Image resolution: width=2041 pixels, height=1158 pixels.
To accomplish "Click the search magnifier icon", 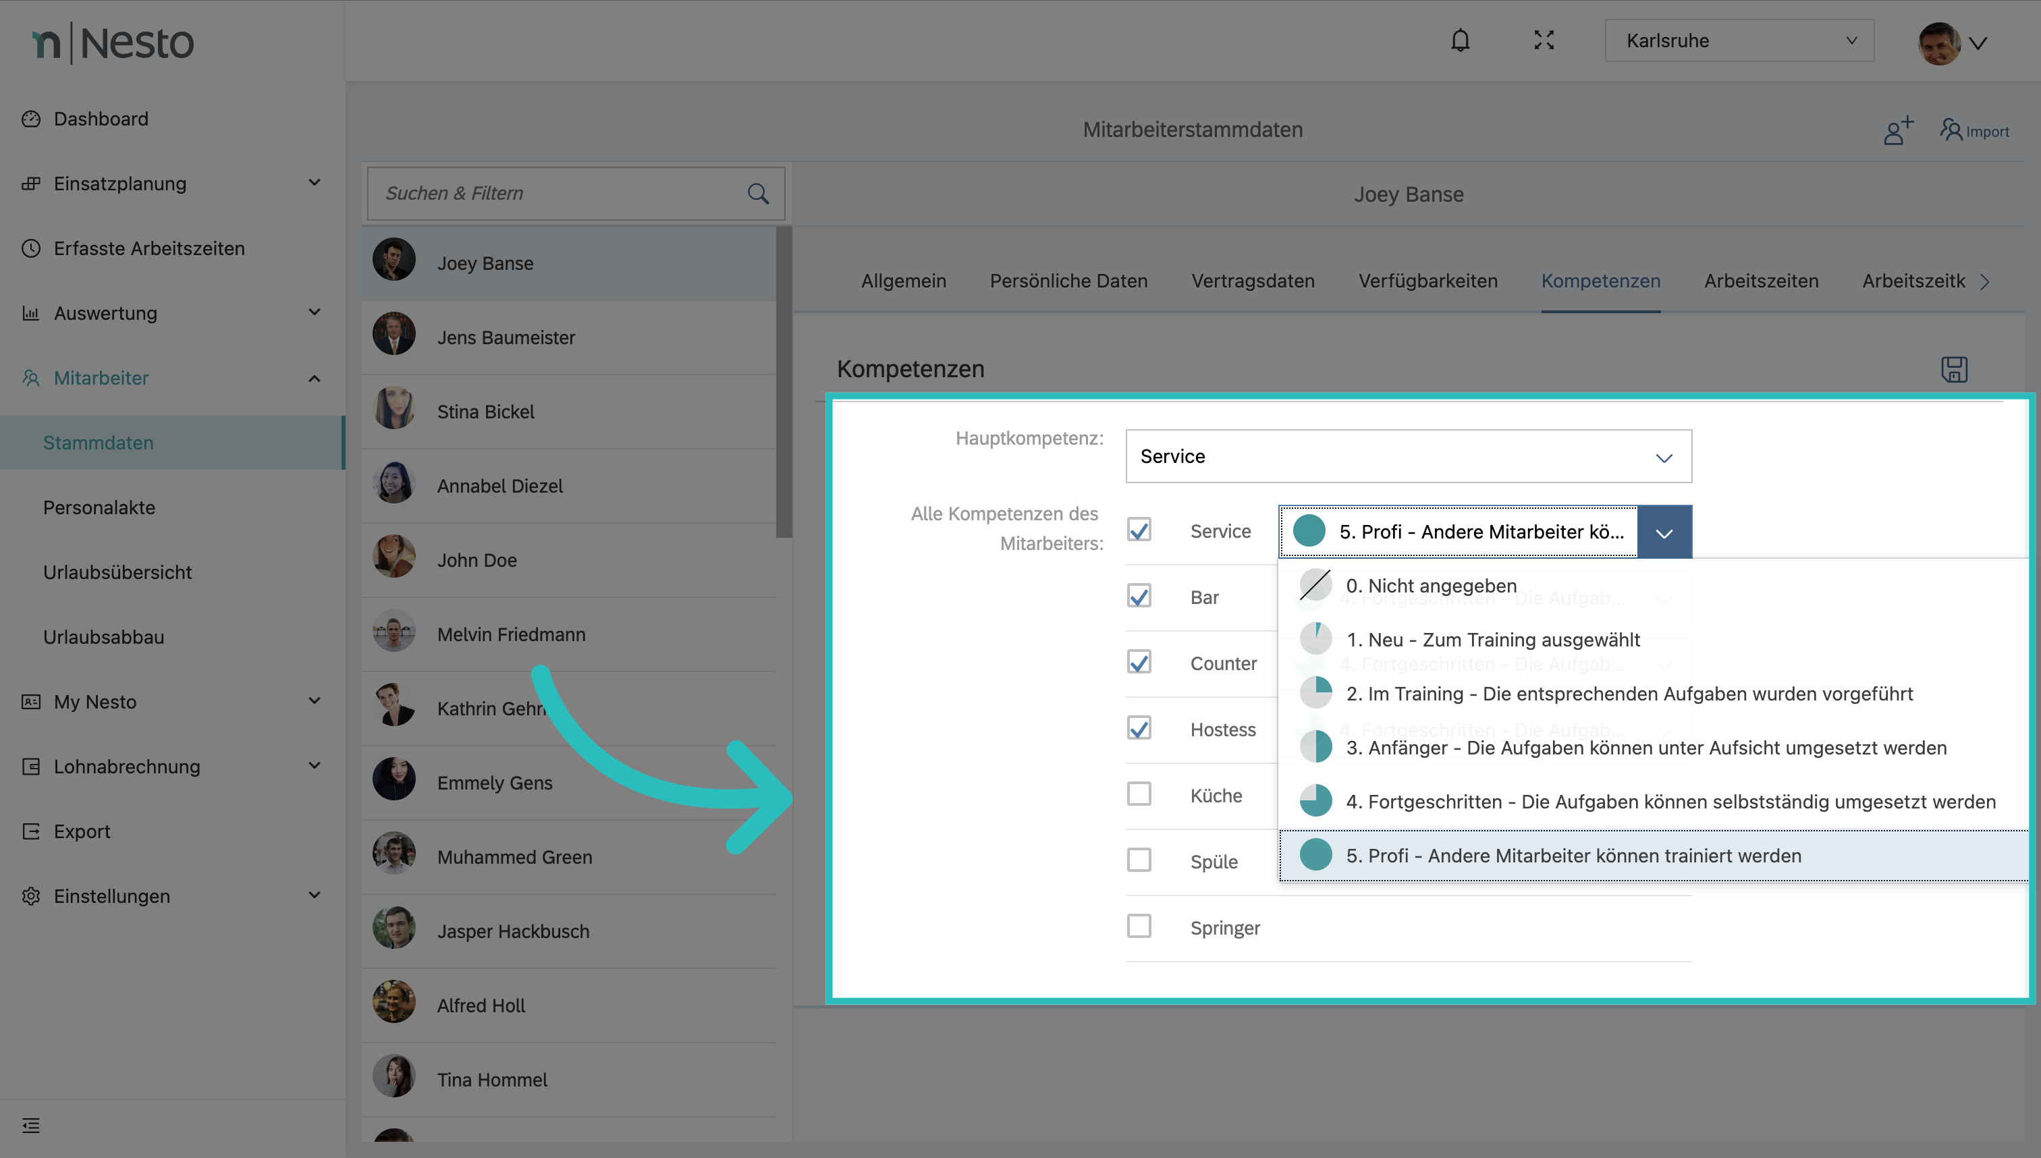I will (x=758, y=193).
